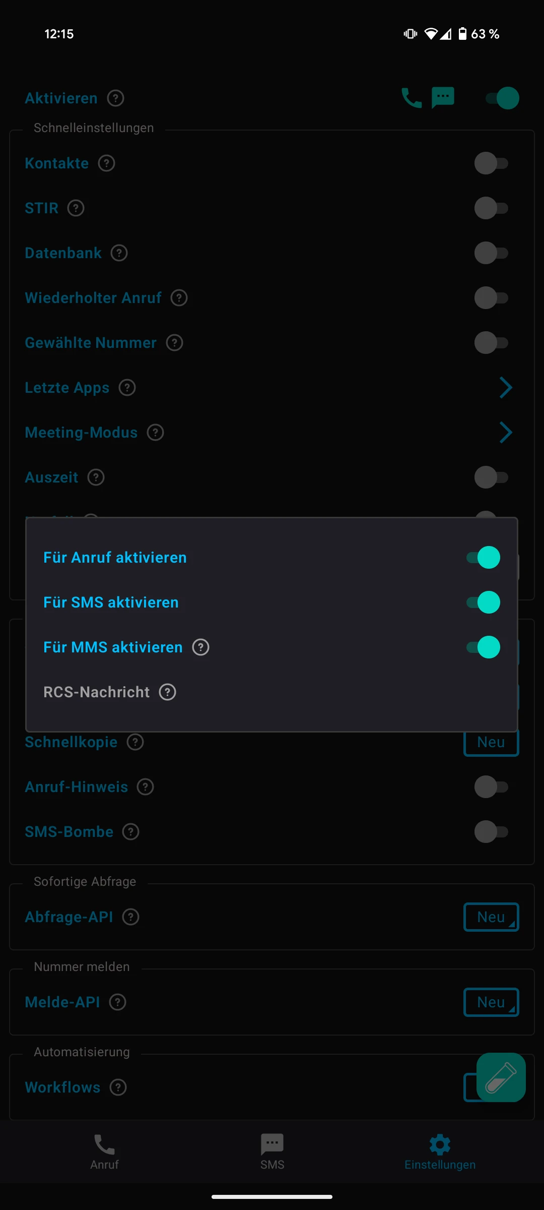
Task: Toggle Für Anruf aktivieren switch
Action: pyautogui.click(x=484, y=557)
